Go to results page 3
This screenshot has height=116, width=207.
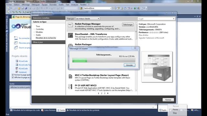coord(105,93)
